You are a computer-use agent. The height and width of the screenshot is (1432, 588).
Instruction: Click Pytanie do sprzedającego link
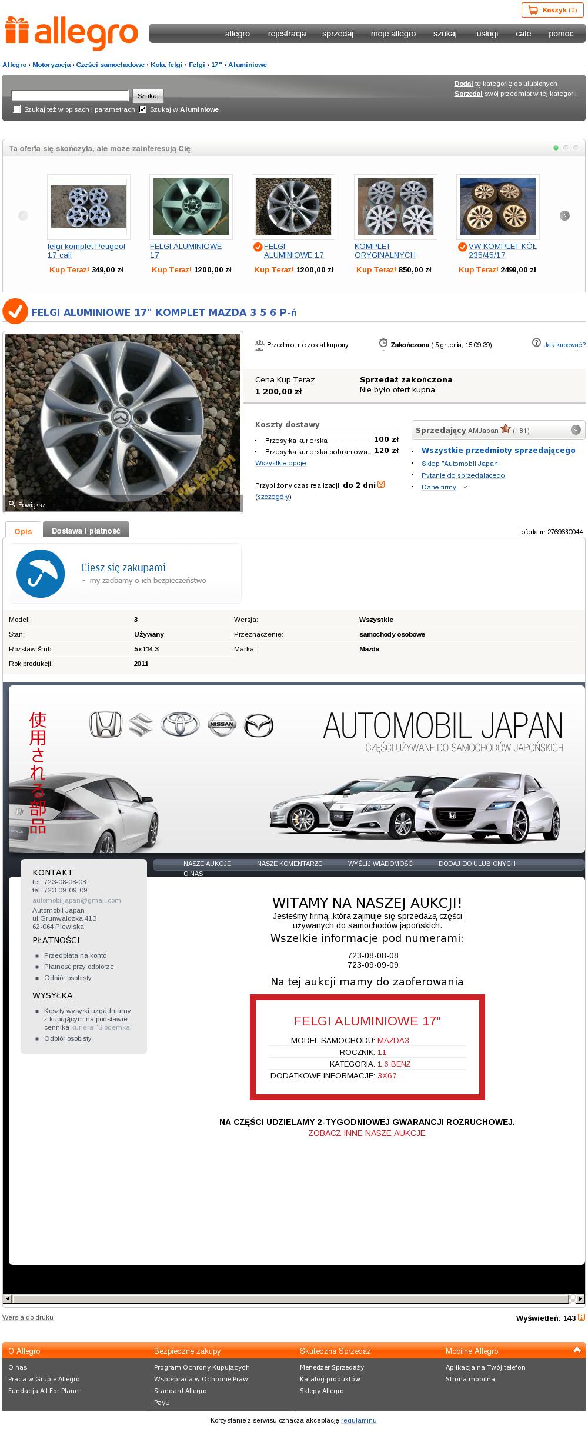[x=463, y=475]
